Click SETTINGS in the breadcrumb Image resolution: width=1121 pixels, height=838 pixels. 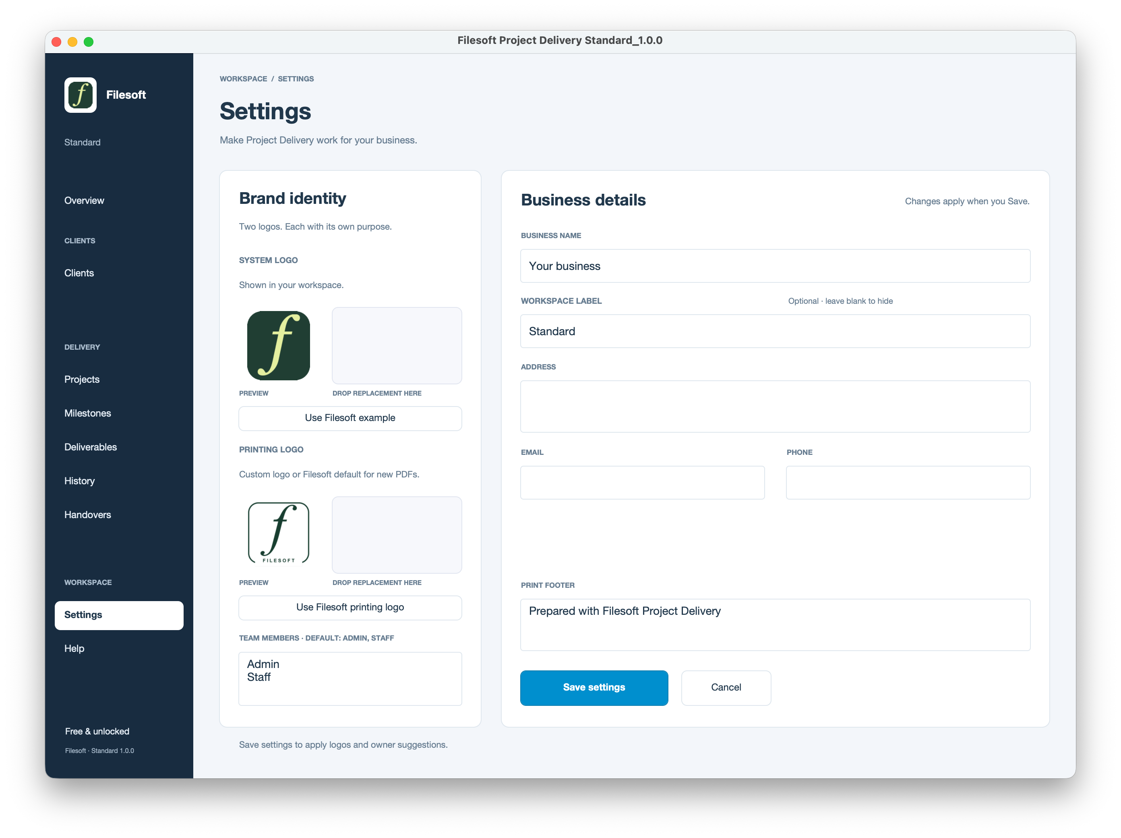296,79
